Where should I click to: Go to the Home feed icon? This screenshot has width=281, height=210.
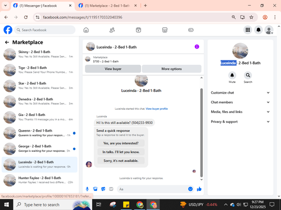[x=86, y=30]
